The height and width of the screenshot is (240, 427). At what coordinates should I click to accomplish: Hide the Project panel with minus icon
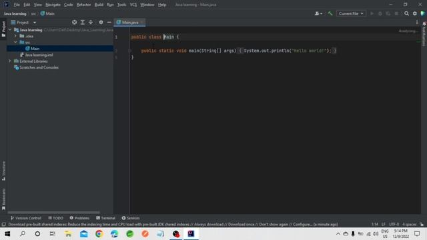109,22
